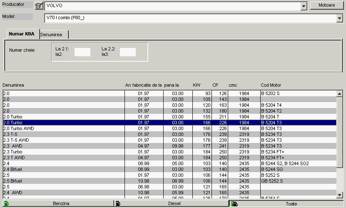Click the La 2.2 key number input field
The height and width of the screenshot is (208, 346).
click(x=128, y=52)
